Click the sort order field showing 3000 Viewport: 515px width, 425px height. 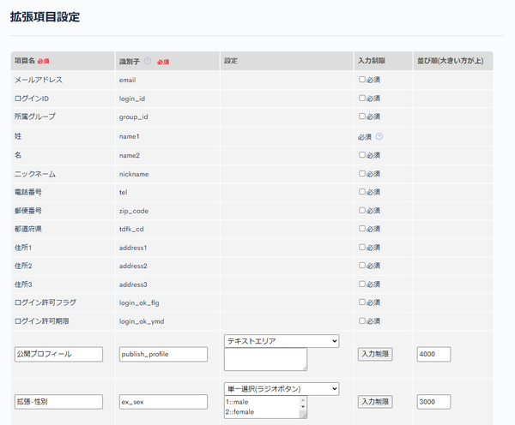(x=433, y=402)
